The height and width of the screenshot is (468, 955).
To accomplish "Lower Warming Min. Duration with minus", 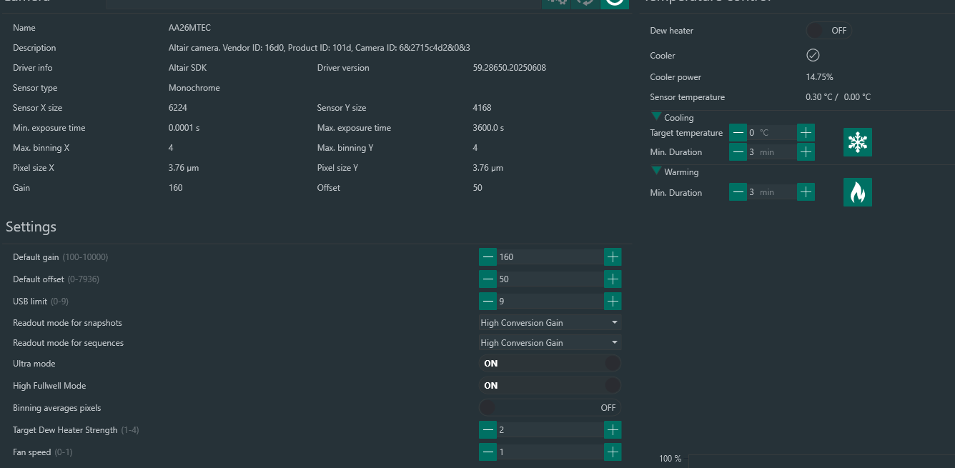I will point(738,192).
